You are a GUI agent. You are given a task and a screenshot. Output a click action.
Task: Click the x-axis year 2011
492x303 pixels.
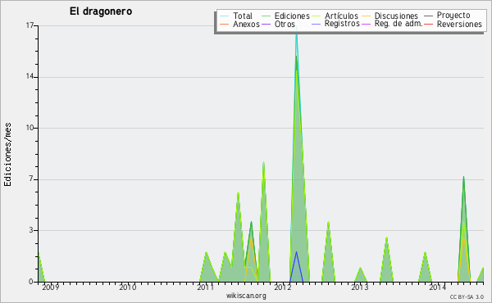[205, 287]
